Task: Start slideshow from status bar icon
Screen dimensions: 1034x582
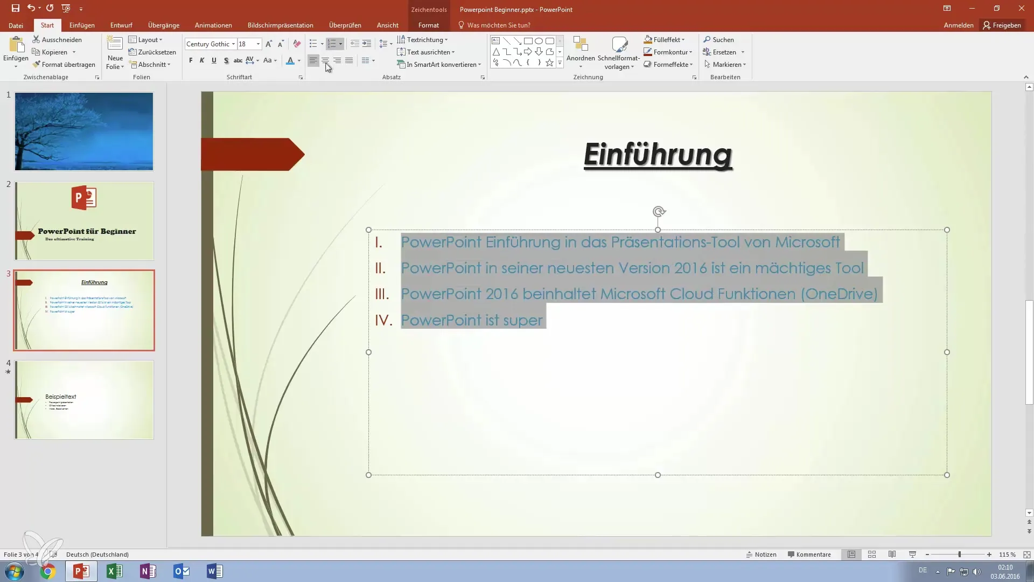Action: (x=912, y=555)
